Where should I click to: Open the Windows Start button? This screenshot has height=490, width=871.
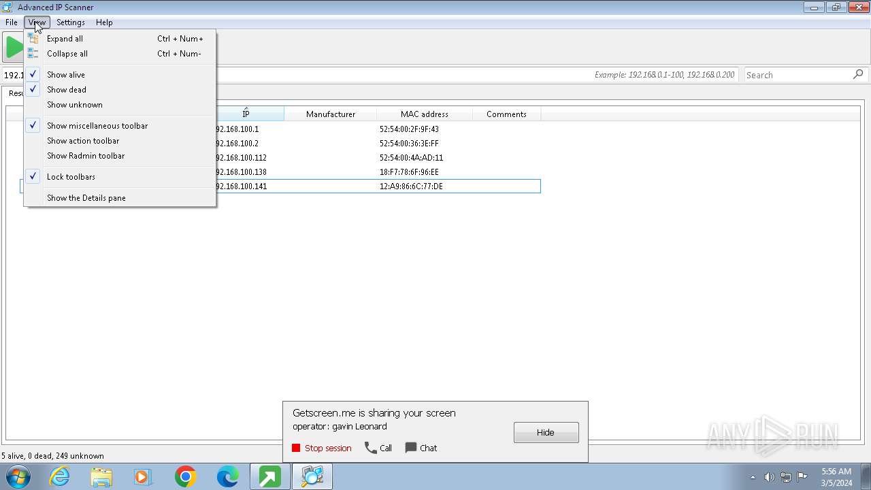click(18, 476)
